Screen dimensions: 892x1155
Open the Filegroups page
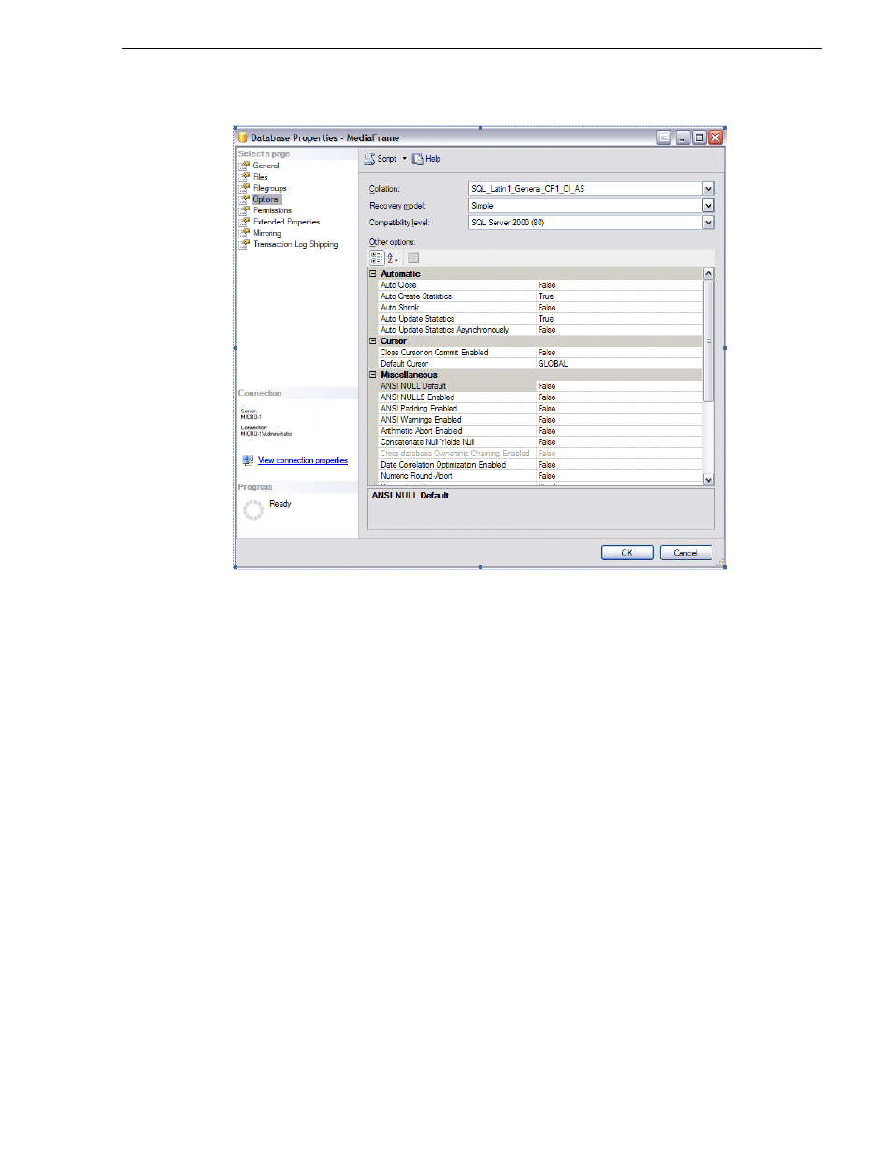tap(269, 188)
